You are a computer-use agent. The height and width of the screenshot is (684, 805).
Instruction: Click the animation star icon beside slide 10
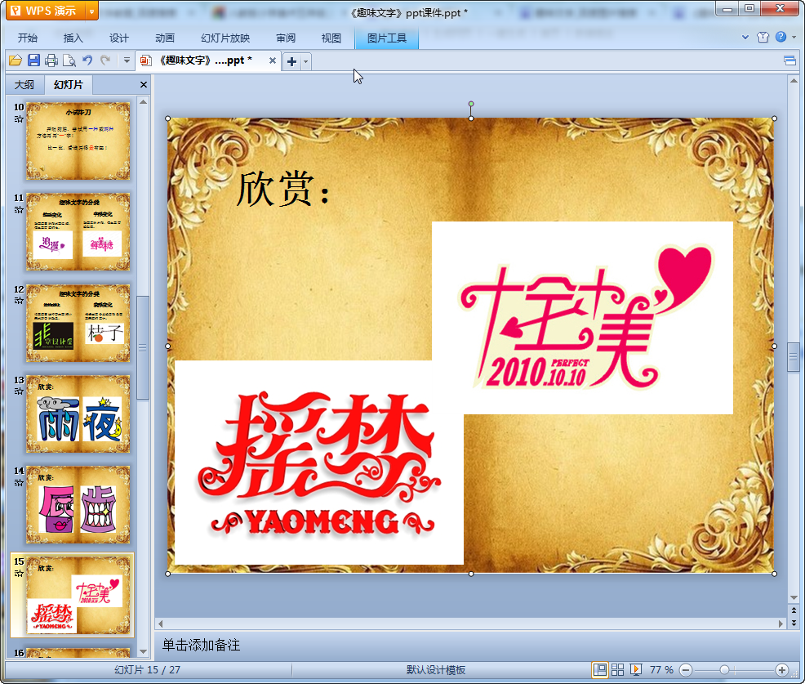click(19, 119)
